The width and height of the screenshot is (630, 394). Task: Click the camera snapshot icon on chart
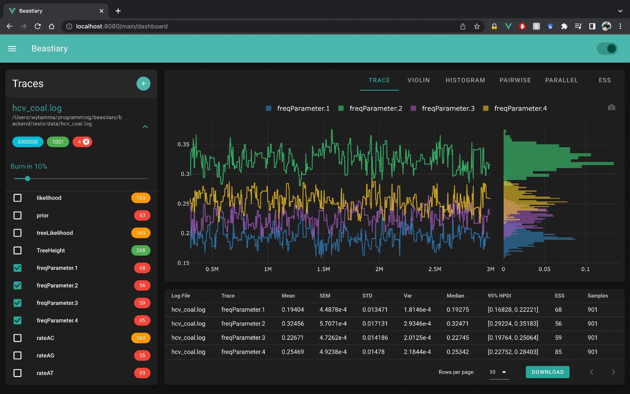tap(611, 107)
